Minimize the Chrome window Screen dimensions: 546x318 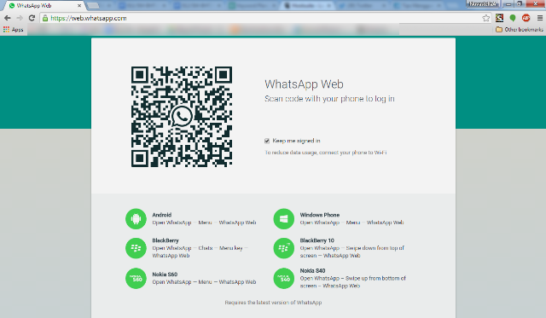(508, 3)
